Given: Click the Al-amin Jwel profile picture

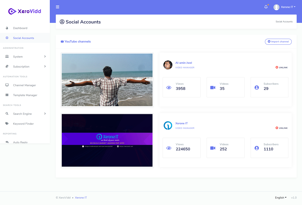Looking at the screenshot, I should [168, 65].
